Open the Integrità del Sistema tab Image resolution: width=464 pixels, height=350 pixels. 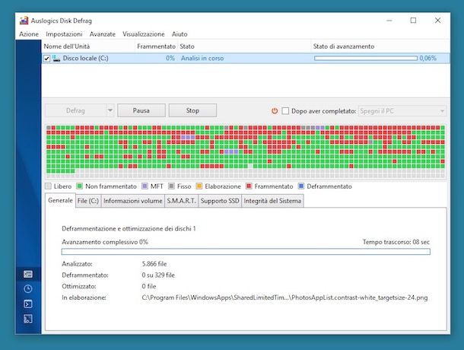pyautogui.click(x=272, y=201)
